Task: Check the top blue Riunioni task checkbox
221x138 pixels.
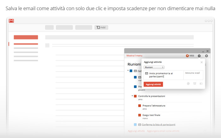Action: 131,71
